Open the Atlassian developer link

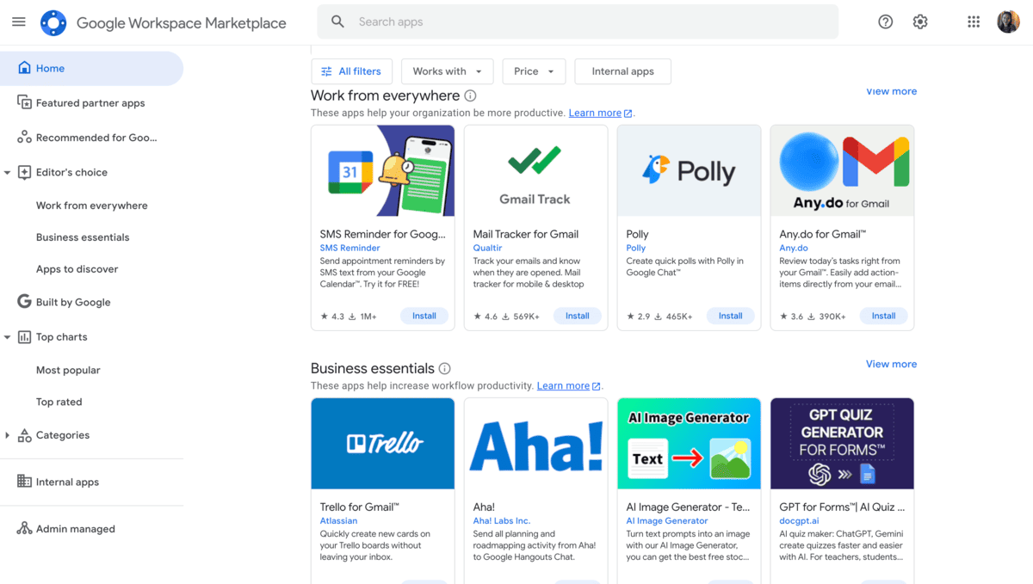pyautogui.click(x=338, y=520)
